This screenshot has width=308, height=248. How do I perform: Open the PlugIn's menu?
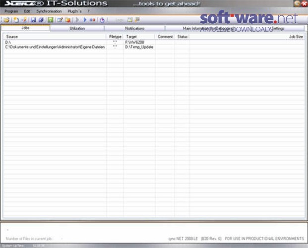click(x=74, y=11)
